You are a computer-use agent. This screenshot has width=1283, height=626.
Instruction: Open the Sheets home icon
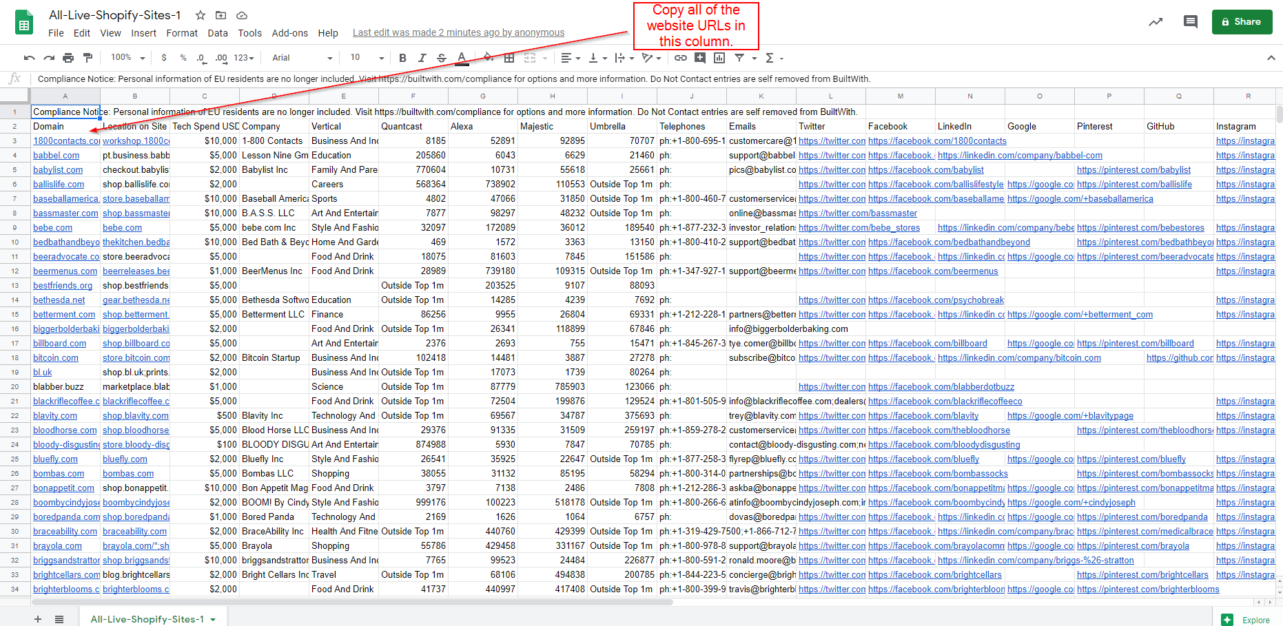pos(24,22)
